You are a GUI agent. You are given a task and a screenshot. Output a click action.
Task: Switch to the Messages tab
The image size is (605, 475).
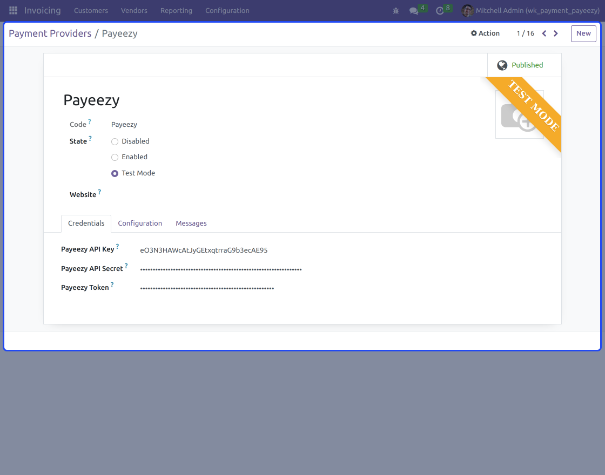(x=191, y=223)
